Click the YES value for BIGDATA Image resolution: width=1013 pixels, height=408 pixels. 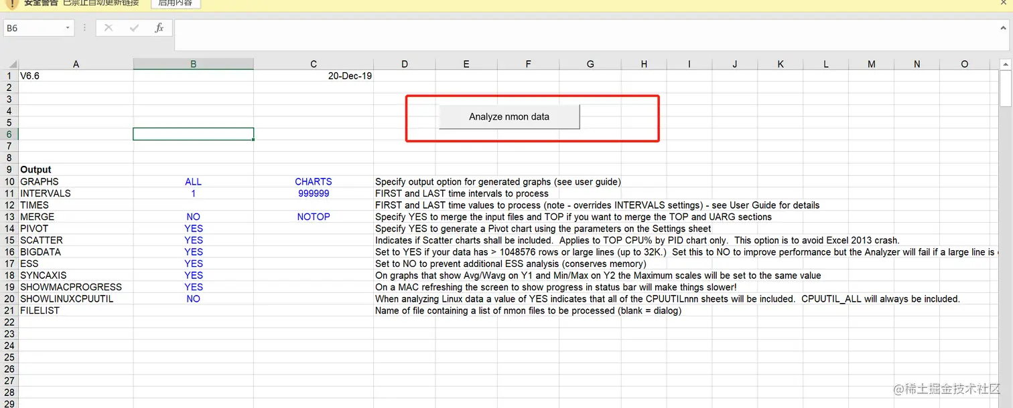[x=194, y=252]
